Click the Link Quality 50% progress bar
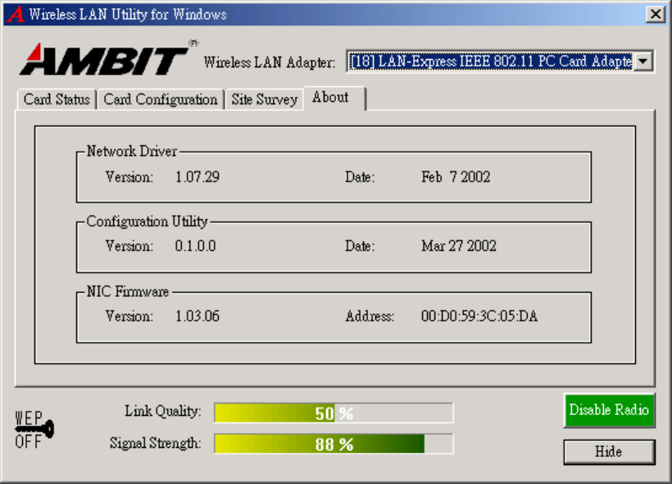The width and height of the screenshot is (672, 484). pos(334,413)
